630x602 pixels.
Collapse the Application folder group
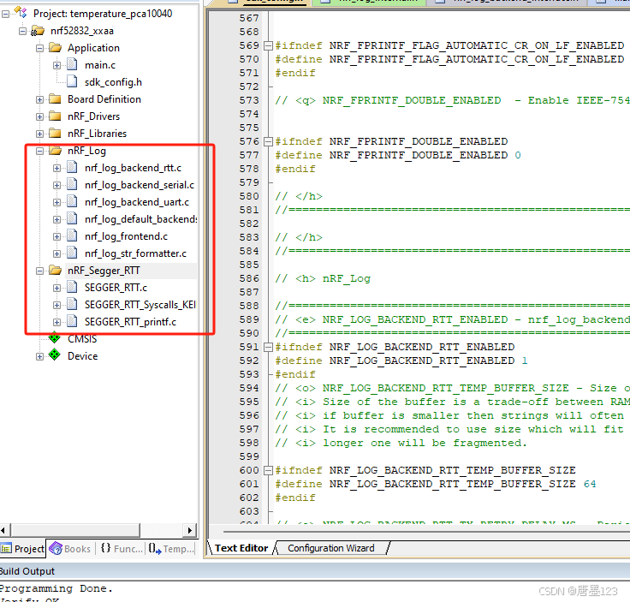[39, 48]
